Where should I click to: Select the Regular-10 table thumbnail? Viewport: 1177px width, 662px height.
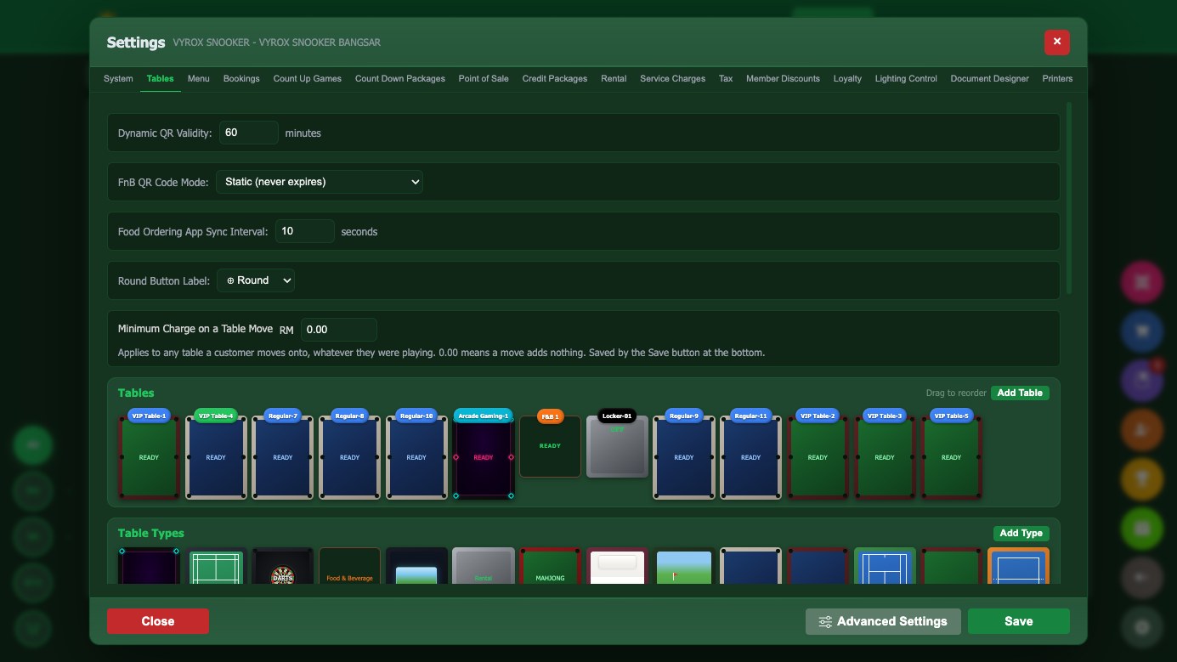click(416, 456)
